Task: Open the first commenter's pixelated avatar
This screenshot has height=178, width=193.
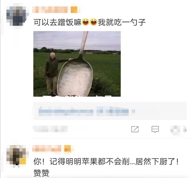Action: 16,16
